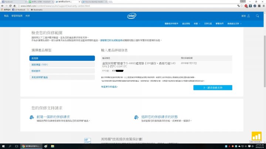Screen dimensions: 266x149
Task: Click the browser forward arrow
Action: point(6,6)
